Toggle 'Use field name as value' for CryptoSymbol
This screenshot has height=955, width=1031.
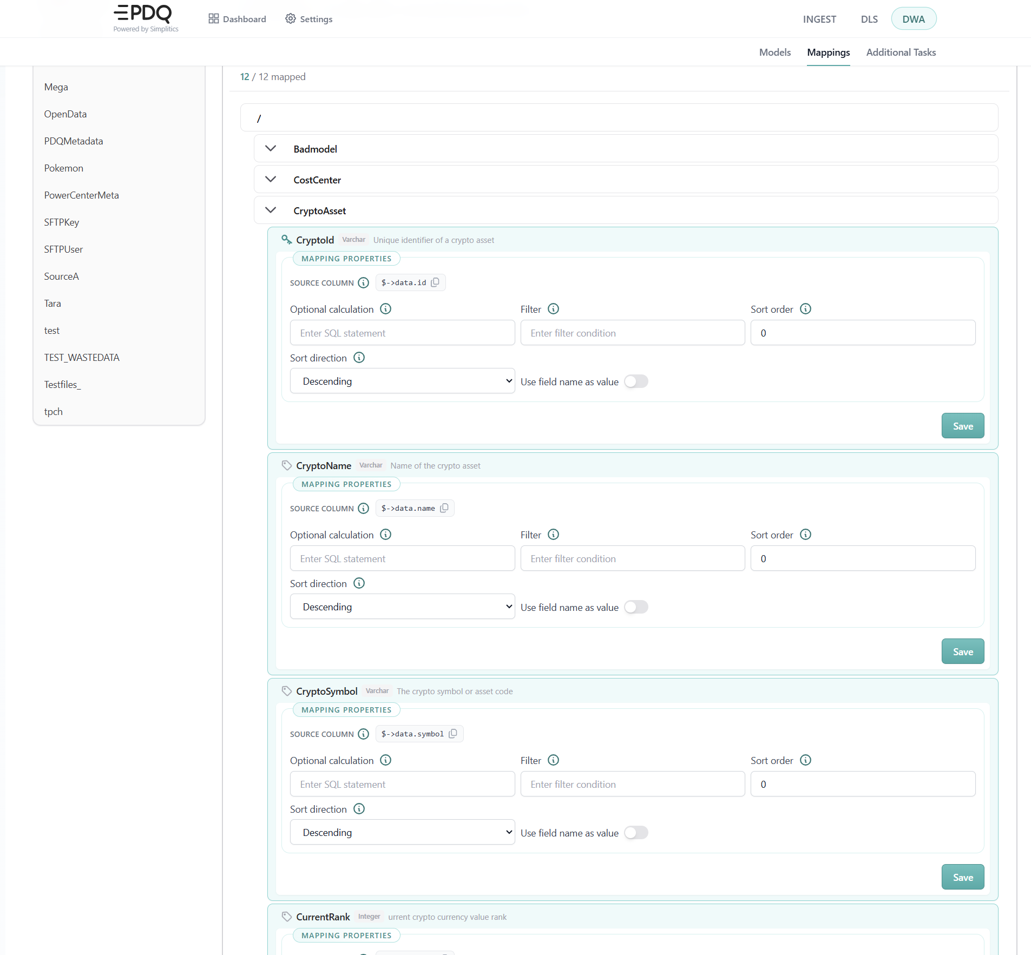point(636,833)
